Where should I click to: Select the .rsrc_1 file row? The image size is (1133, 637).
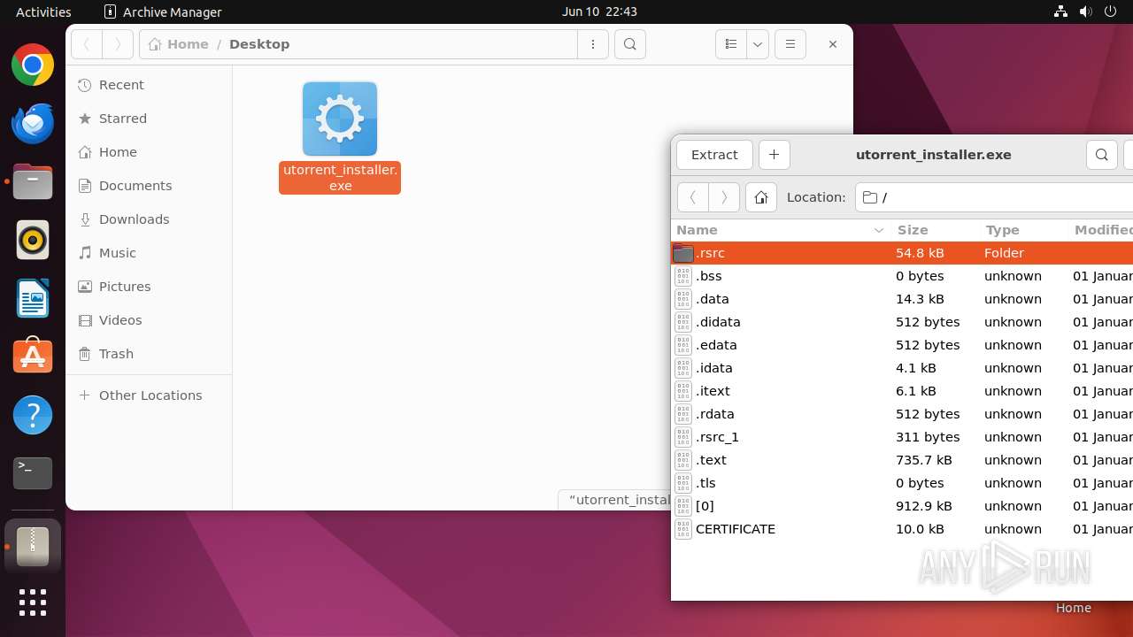point(902,437)
